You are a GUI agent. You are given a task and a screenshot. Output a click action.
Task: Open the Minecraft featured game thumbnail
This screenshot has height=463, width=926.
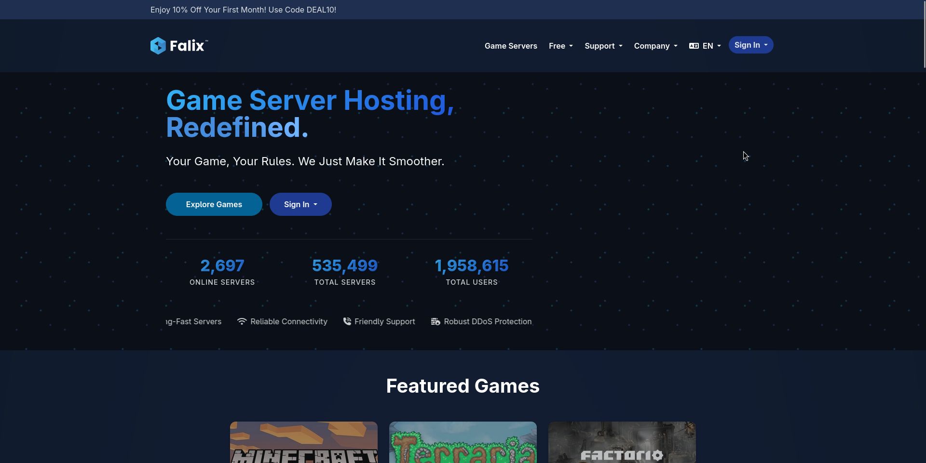pyautogui.click(x=303, y=442)
